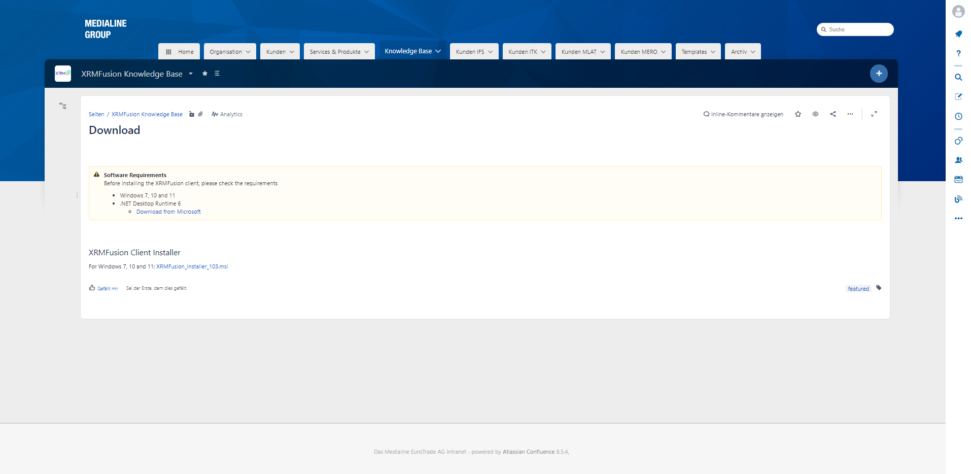Click the edit pencil icon in sidebar
This screenshot has height=474, width=971.
tap(958, 96)
